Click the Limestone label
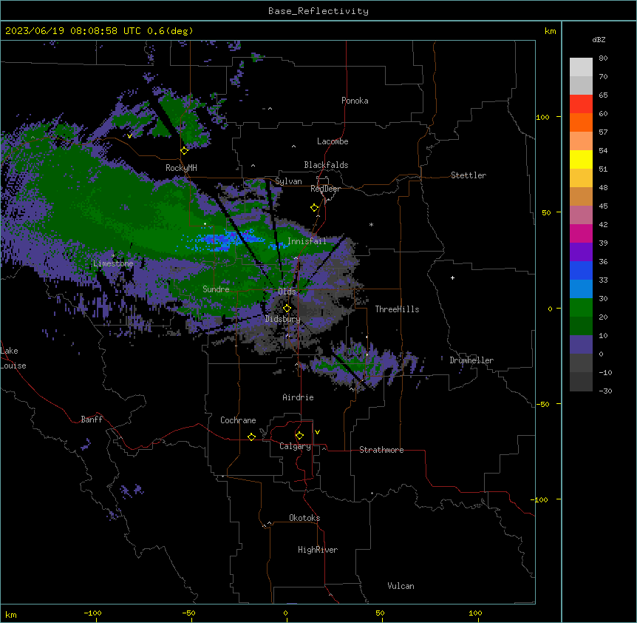This screenshot has width=637, height=623. pos(113,263)
